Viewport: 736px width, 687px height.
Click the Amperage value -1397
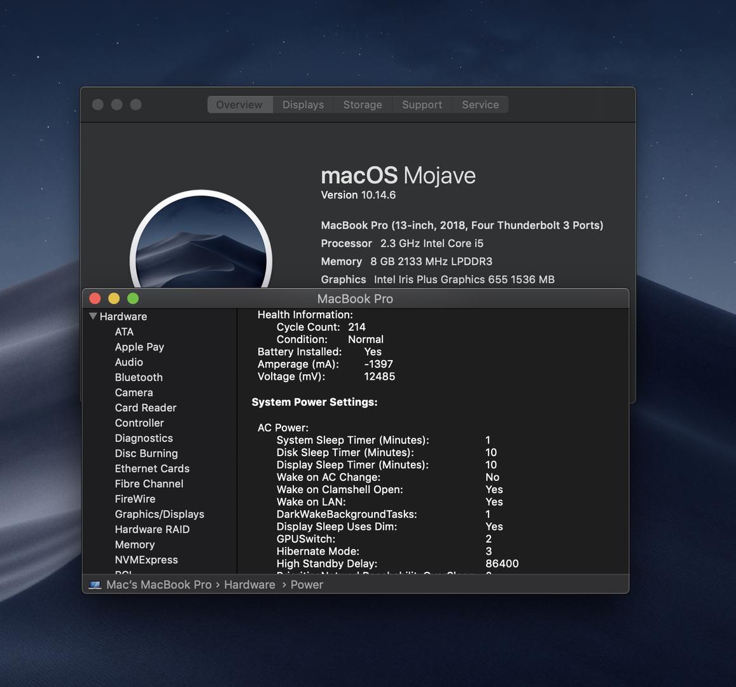click(378, 364)
